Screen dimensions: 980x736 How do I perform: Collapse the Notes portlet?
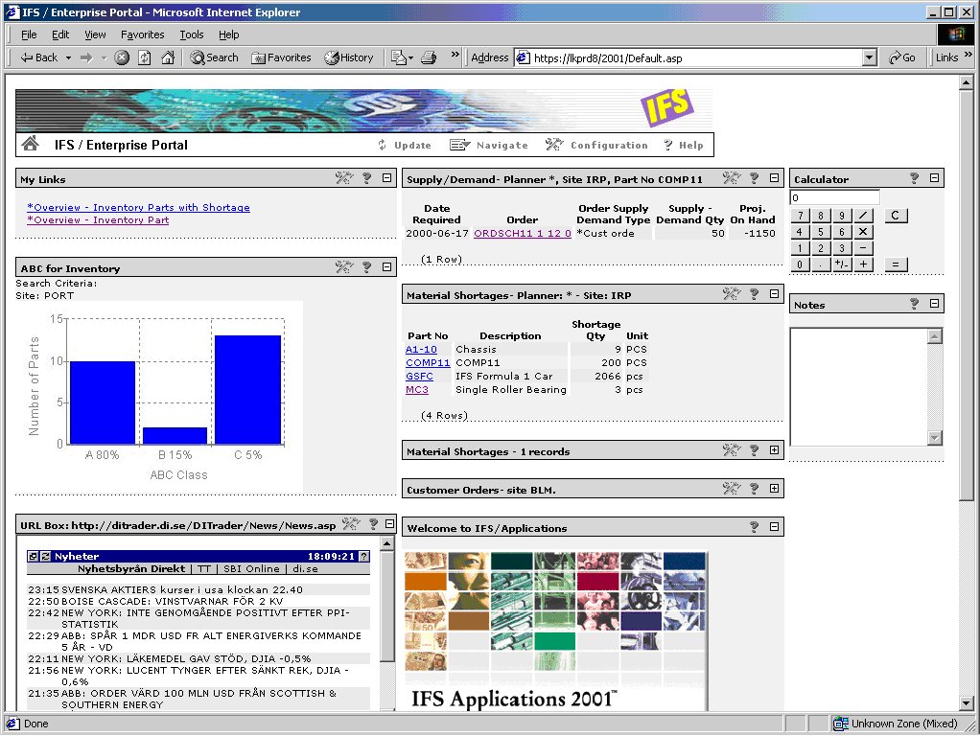(934, 304)
